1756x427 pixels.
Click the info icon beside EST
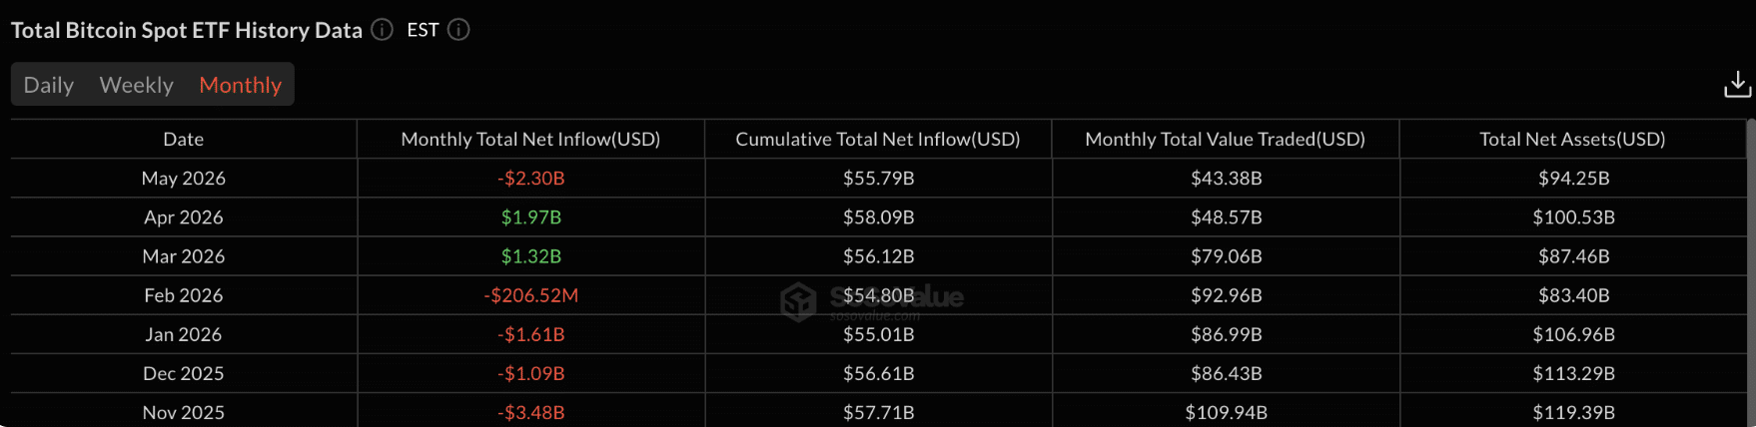pos(458,30)
